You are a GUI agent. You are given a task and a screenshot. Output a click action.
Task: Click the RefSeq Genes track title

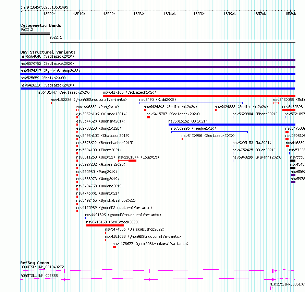pos(35,263)
